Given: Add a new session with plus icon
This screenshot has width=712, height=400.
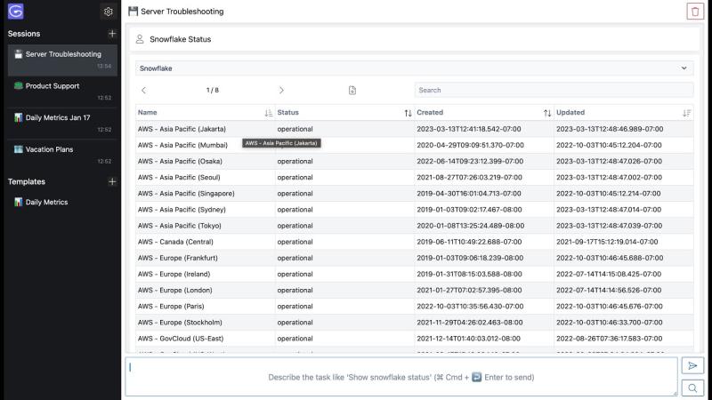Looking at the screenshot, I should (x=112, y=34).
